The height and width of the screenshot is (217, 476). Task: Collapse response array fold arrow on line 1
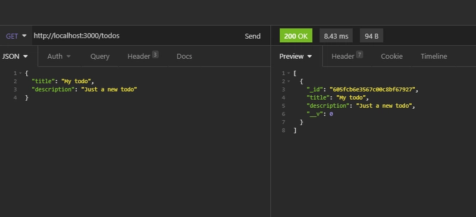(x=289, y=73)
